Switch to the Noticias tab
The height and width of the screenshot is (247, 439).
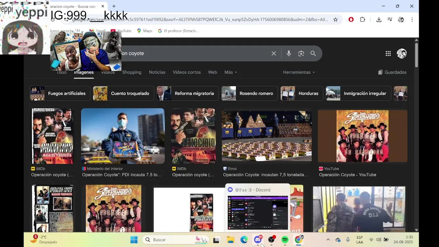point(157,72)
